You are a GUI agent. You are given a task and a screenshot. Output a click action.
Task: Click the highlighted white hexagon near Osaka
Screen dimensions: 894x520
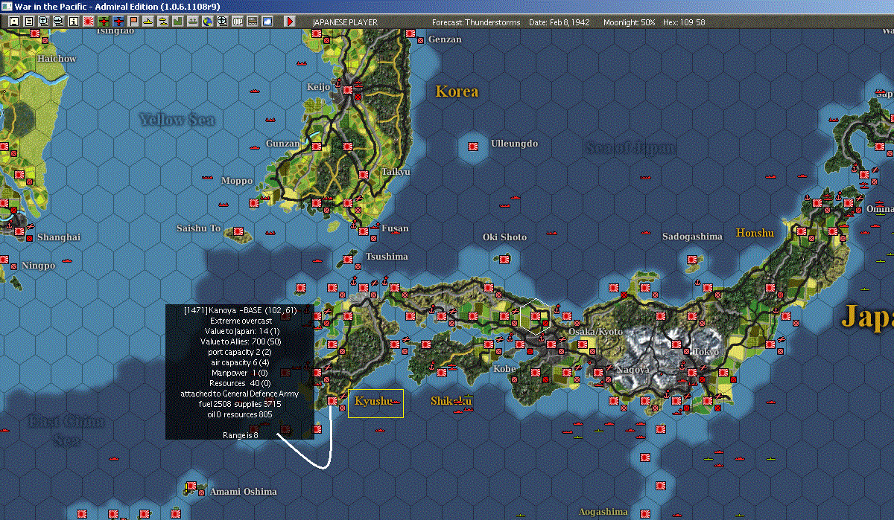[x=536, y=315]
